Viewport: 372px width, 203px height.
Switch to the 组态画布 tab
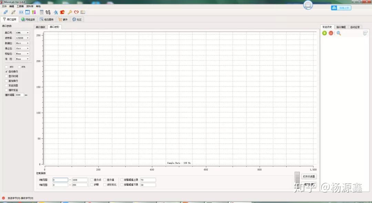tap(47, 19)
